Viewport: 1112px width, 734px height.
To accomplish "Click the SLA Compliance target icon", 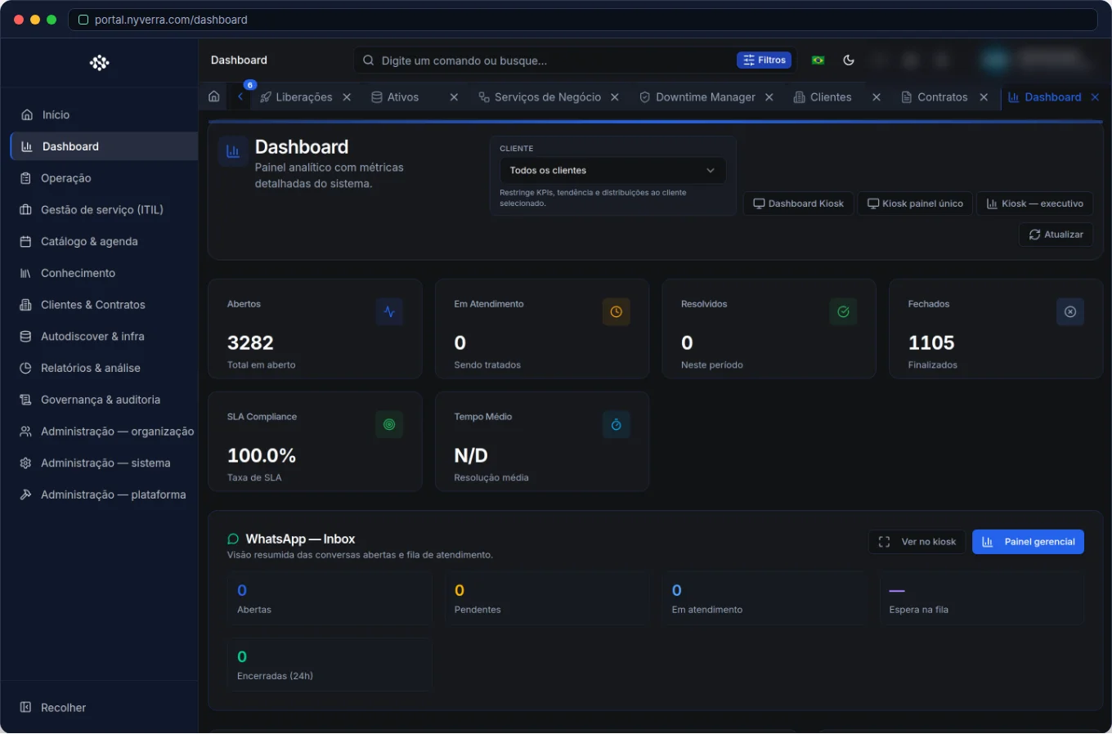I will [x=389, y=425].
